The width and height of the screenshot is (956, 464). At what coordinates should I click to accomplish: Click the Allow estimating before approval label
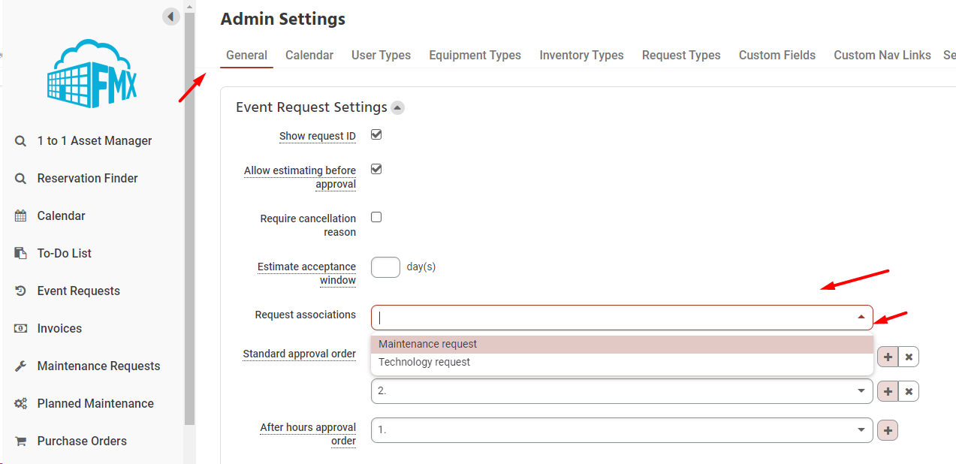[x=300, y=177]
